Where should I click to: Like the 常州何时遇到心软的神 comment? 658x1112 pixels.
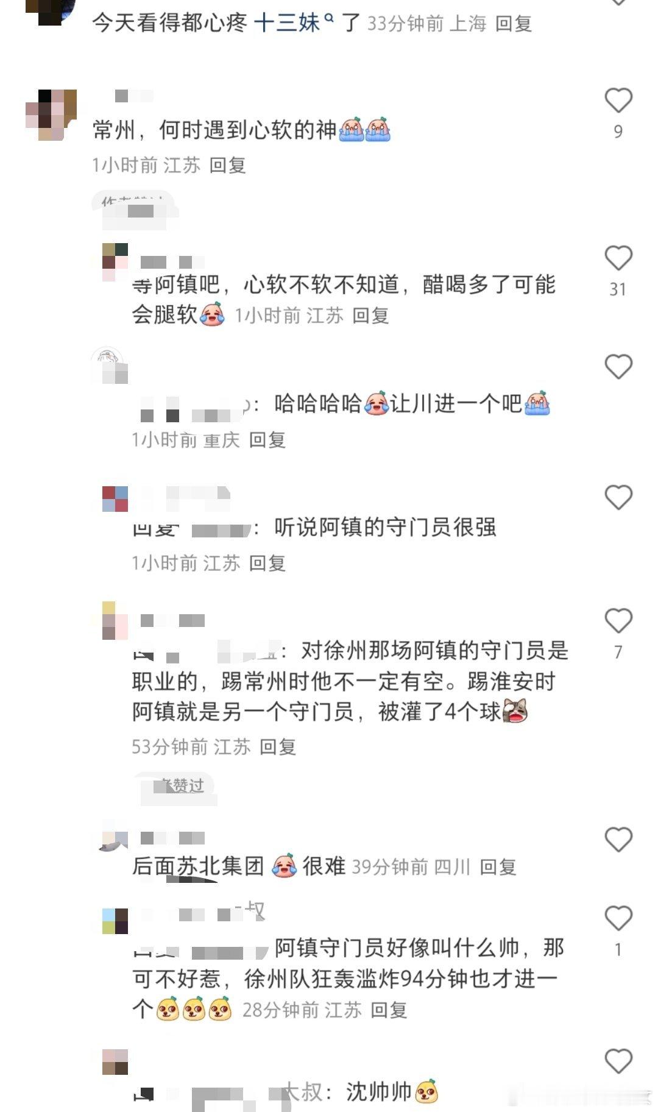(618, 101)
